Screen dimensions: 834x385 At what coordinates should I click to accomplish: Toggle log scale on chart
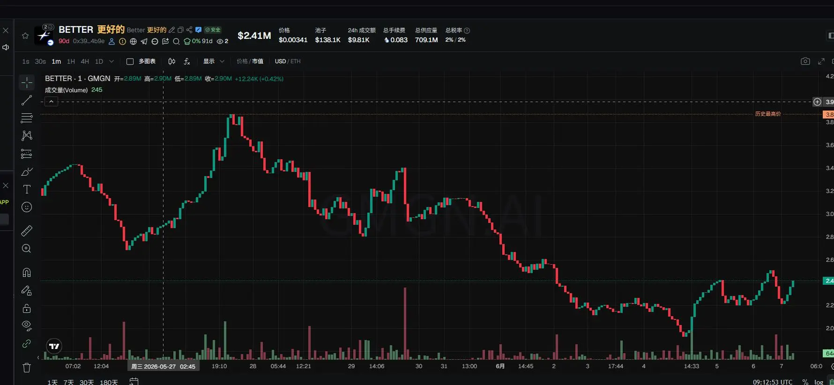tap(819, 382)
